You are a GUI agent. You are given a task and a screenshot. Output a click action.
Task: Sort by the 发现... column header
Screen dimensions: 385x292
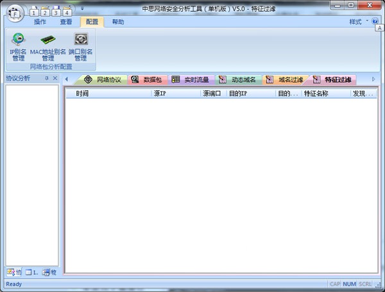pos(364,93)
